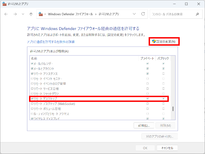Toggle メールとアカウント public checkbox
The height and width of the screenshot is (154, 205).
163,68
